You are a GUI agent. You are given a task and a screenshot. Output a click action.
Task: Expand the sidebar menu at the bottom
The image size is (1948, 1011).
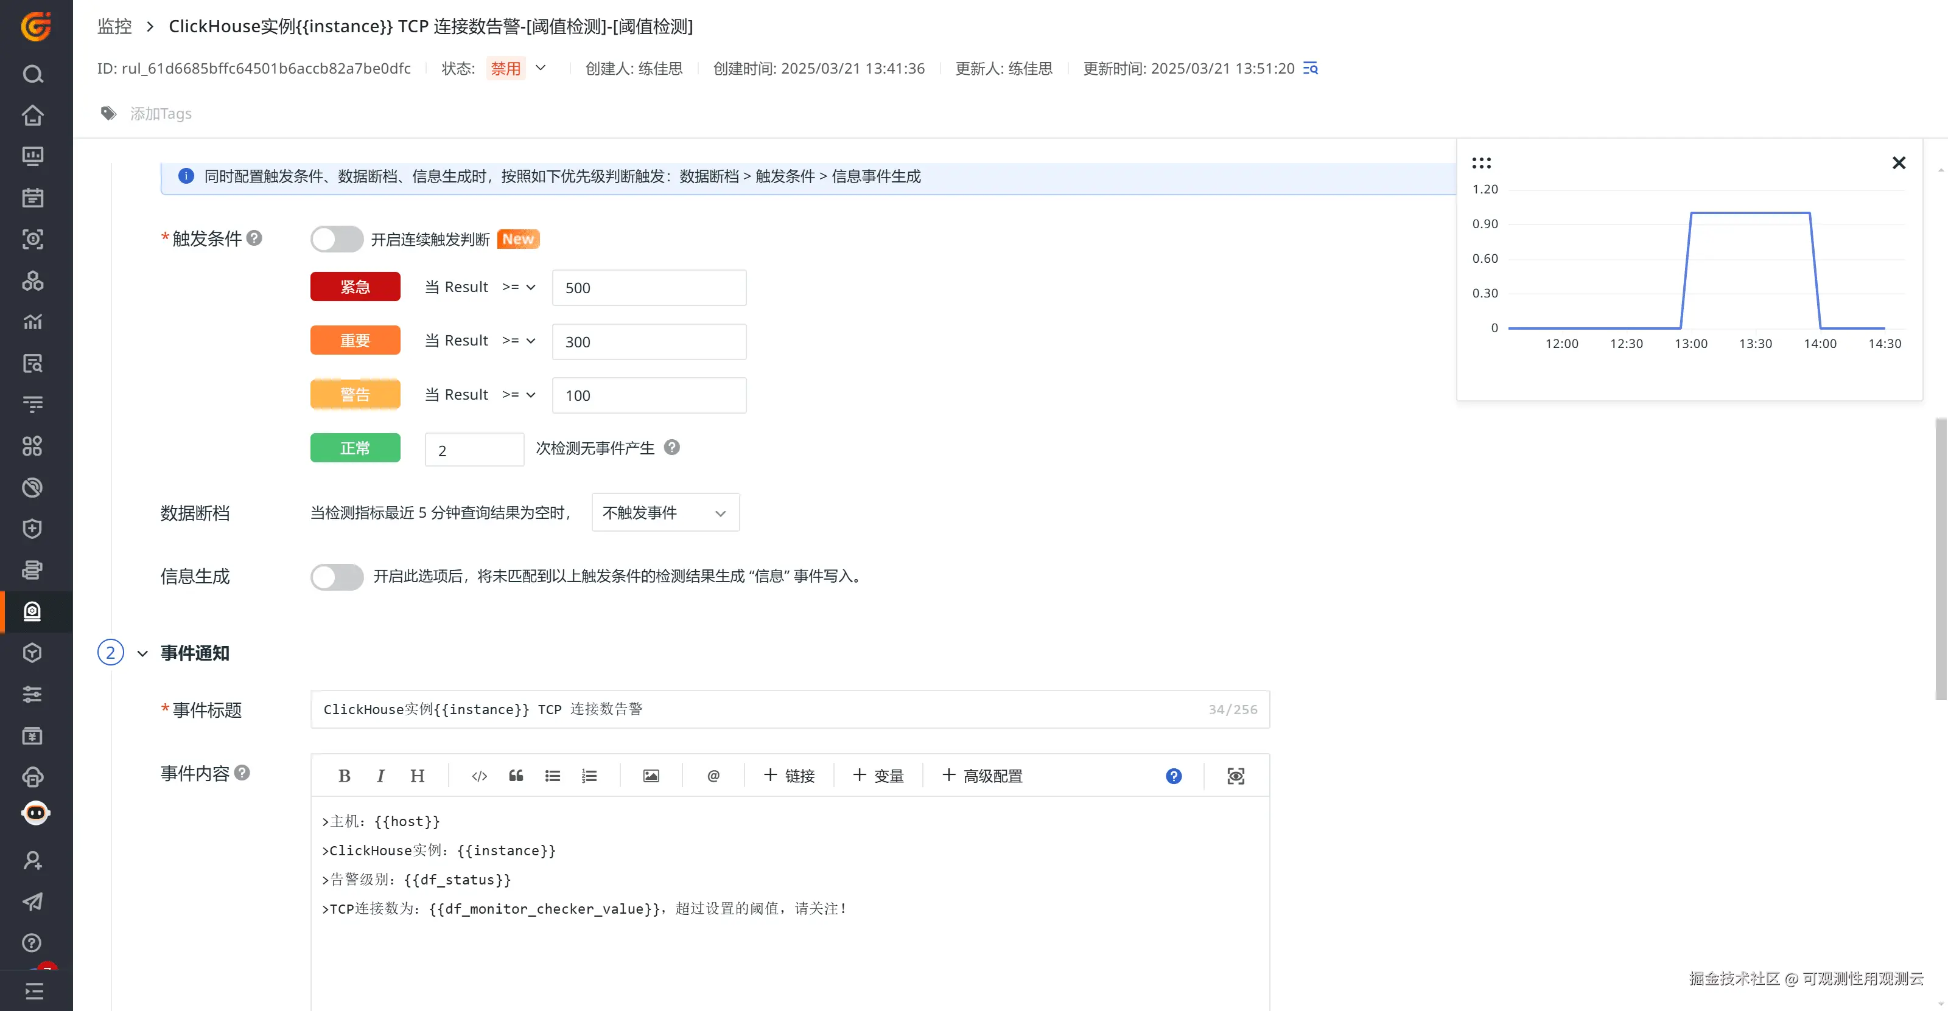[x=34, y=990]
